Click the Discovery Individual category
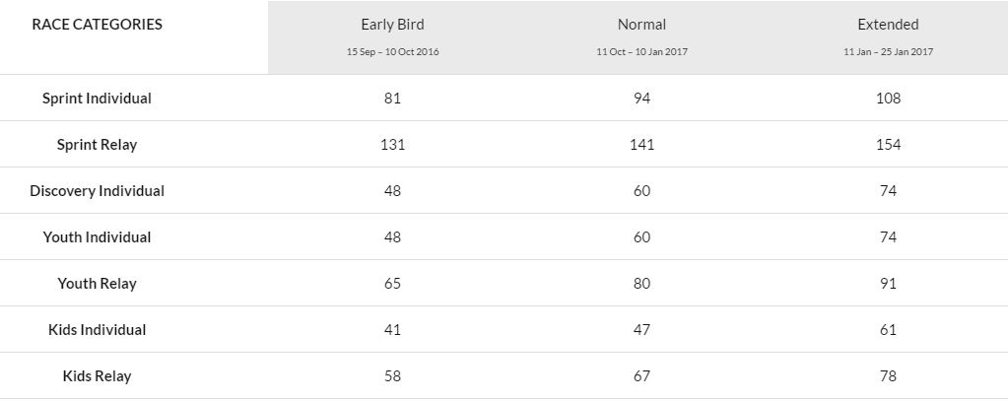This screenshot has width=1008, height=401. point(98,191)
